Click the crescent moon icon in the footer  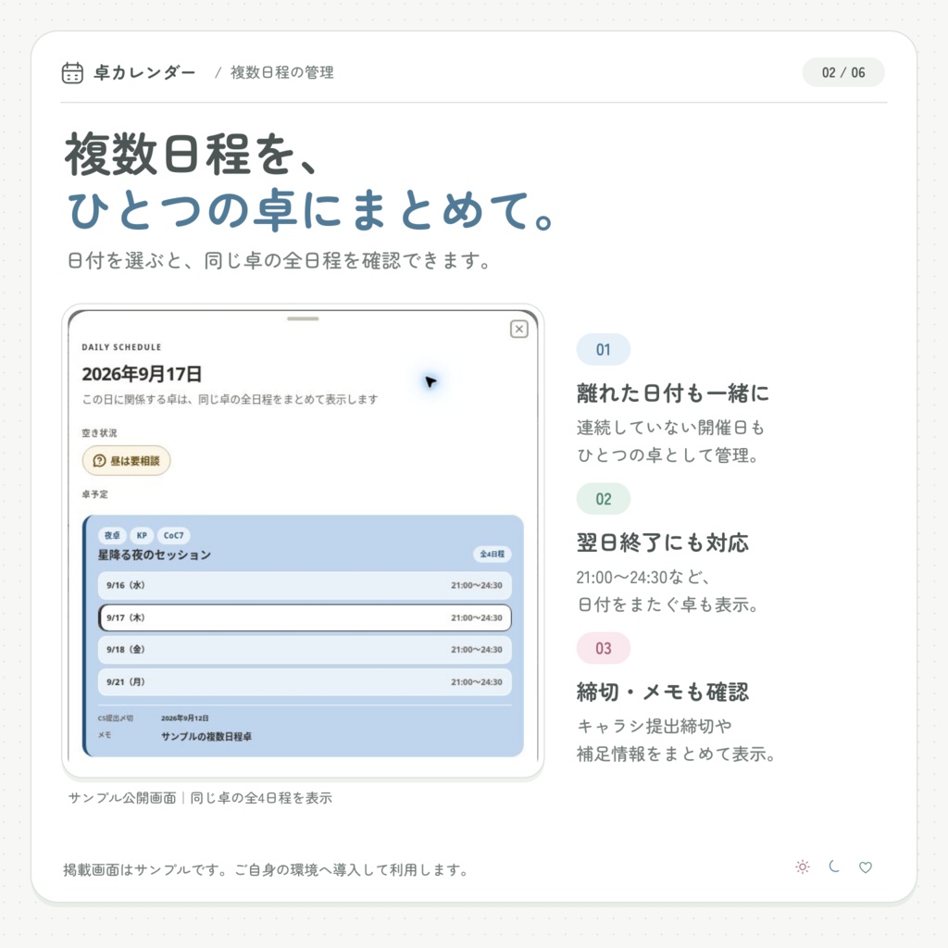tap(834, 867)
